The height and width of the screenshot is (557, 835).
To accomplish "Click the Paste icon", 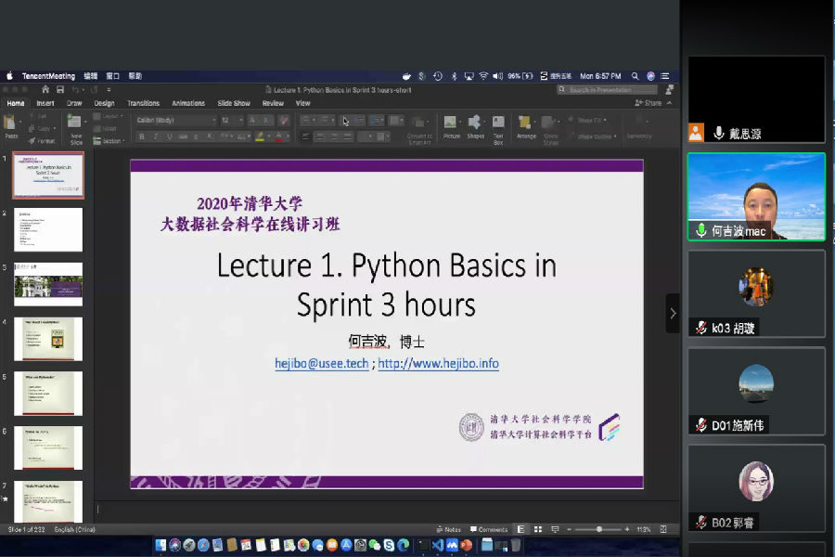I will click(11, 124).
